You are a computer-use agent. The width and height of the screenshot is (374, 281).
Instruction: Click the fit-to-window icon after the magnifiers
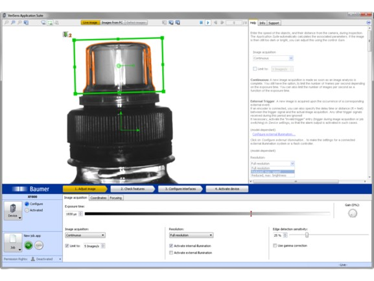click(26, 23)
